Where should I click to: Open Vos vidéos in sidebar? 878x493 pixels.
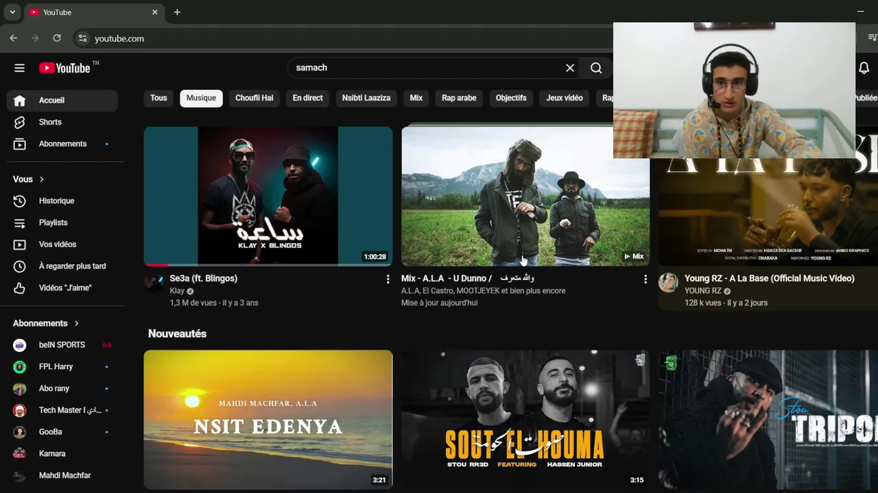62,244
